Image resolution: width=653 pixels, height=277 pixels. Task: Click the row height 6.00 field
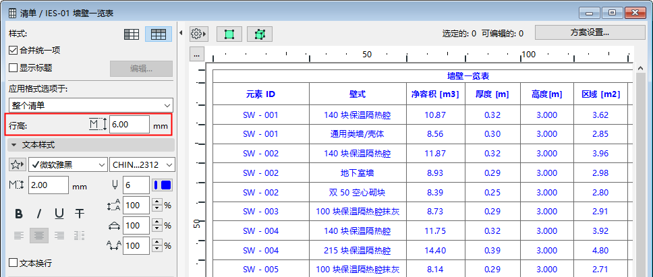130,125
